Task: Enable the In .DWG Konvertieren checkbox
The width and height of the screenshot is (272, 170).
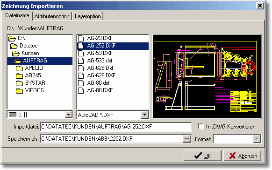Action: click(x=200, y=126)
